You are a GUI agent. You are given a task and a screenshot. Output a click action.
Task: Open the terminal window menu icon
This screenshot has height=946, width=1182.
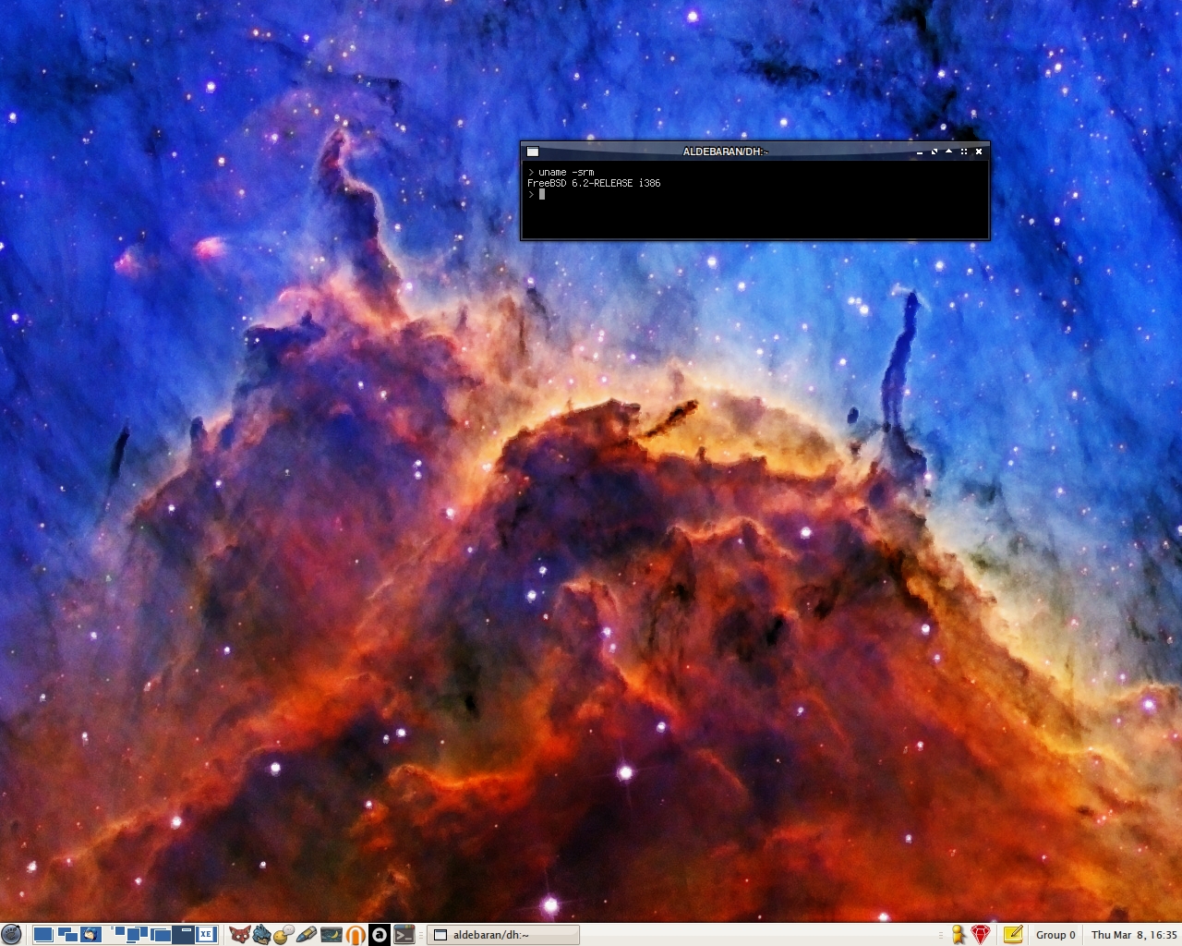(x=533, y=152)
